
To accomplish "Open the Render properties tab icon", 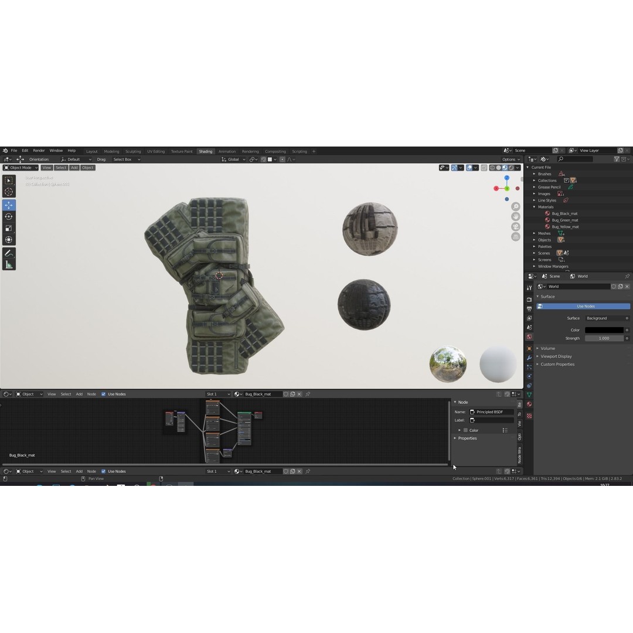I will click(529, 300).
